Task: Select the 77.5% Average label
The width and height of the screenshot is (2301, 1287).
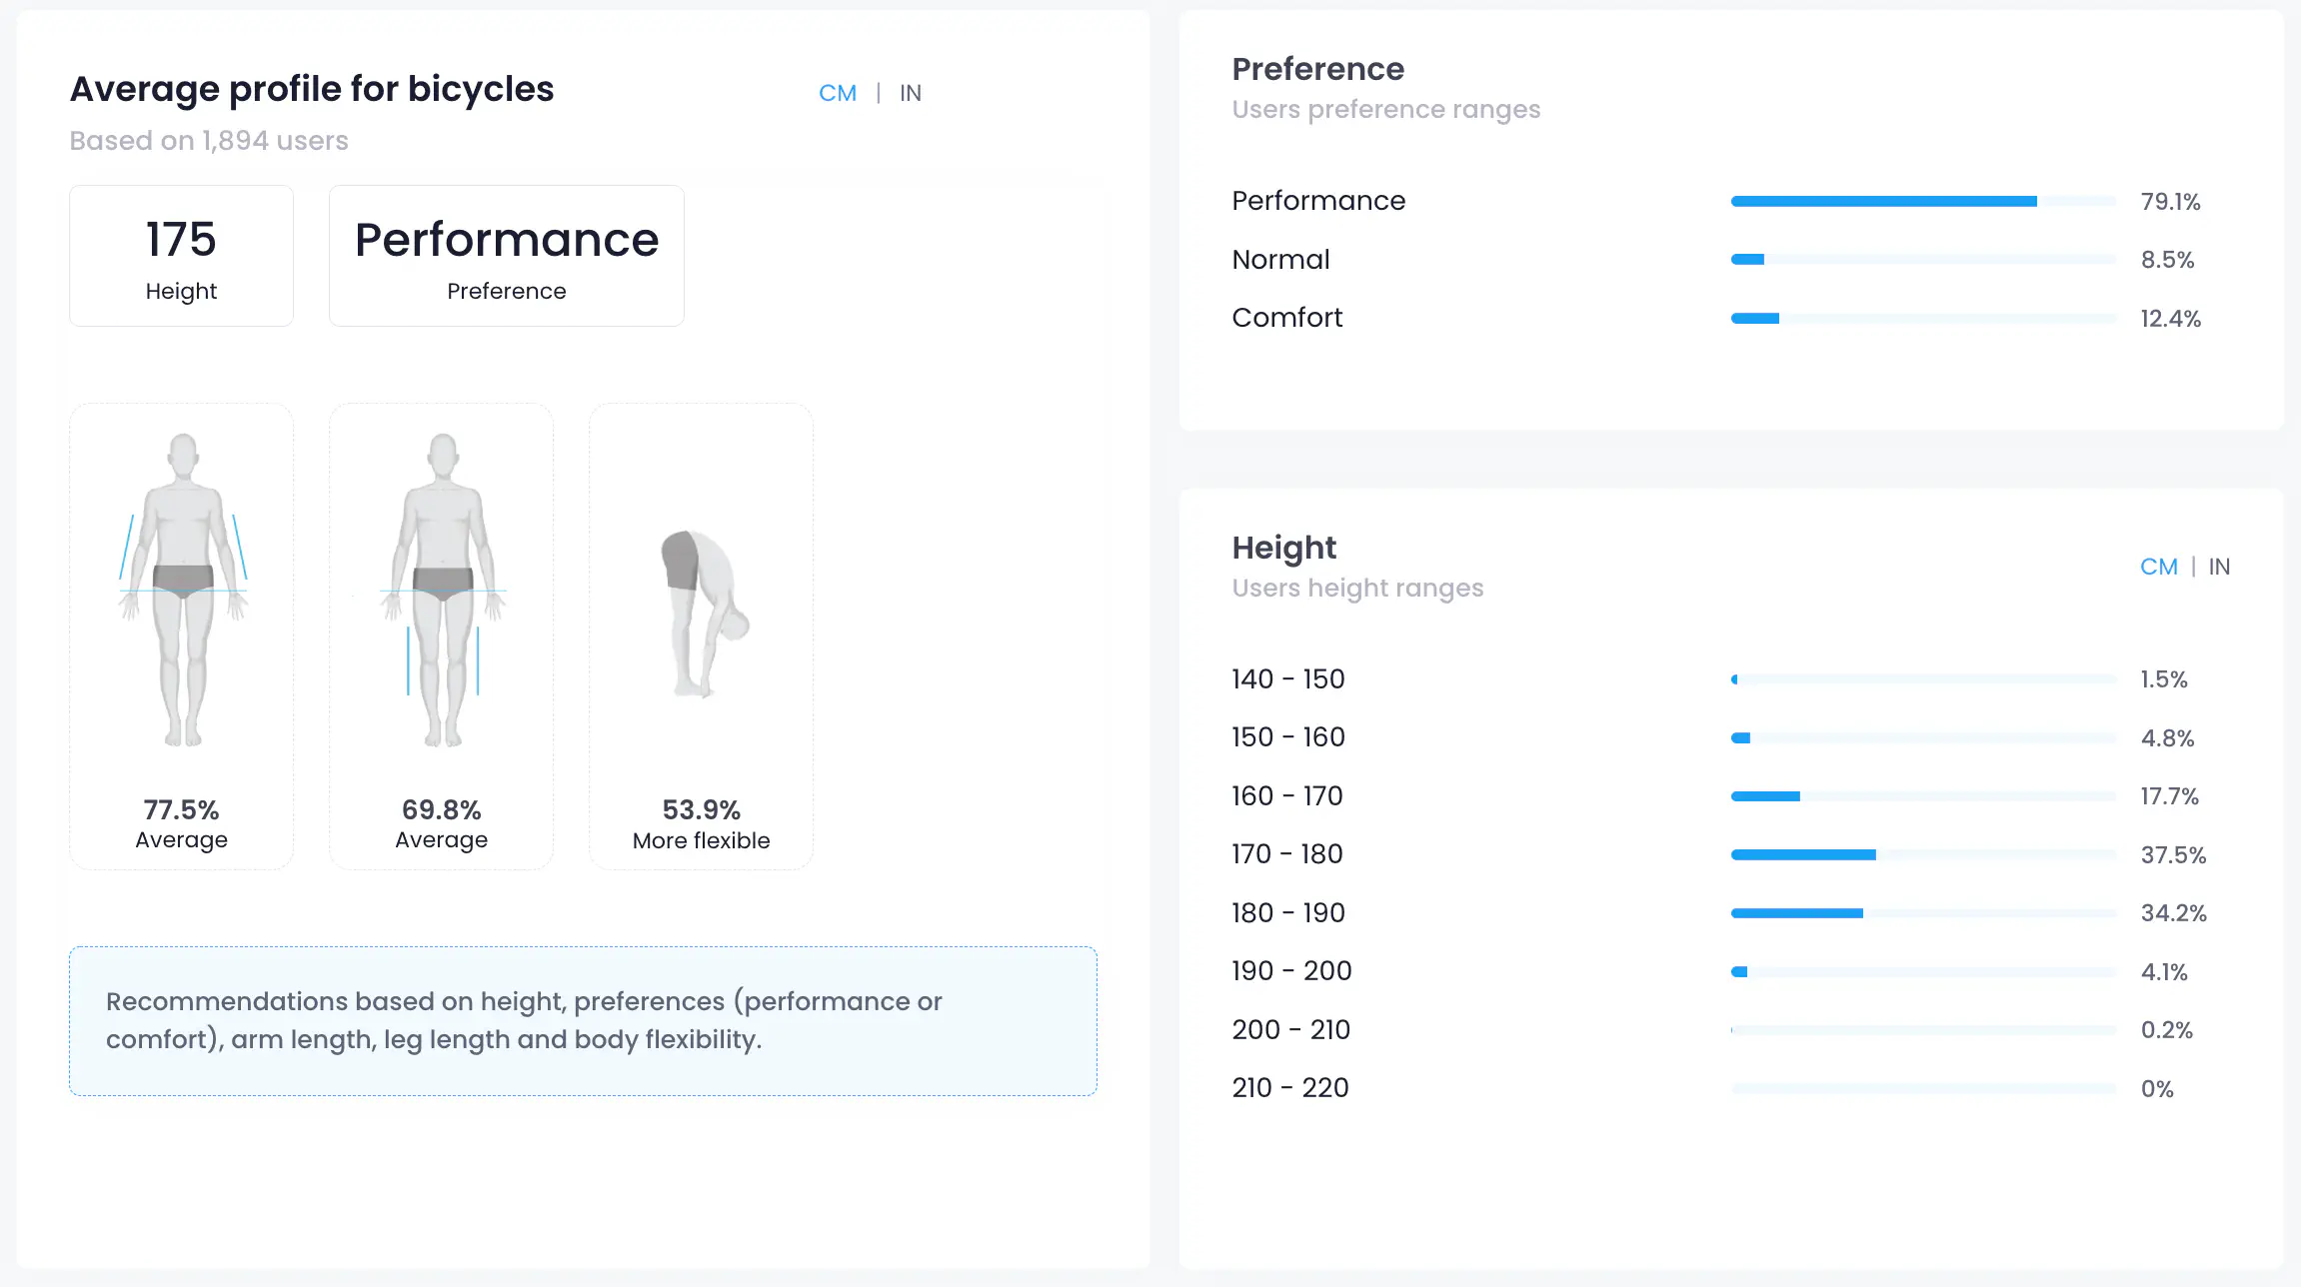Action: point(181,823)
